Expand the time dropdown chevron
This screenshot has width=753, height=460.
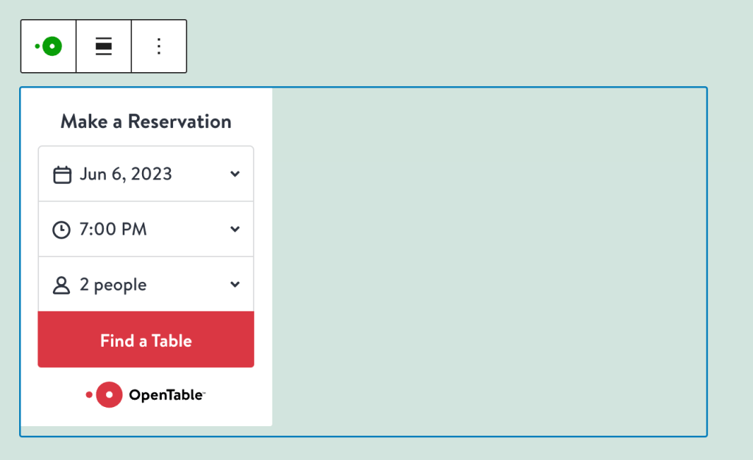pyautogui.click(x=235, y=230)
